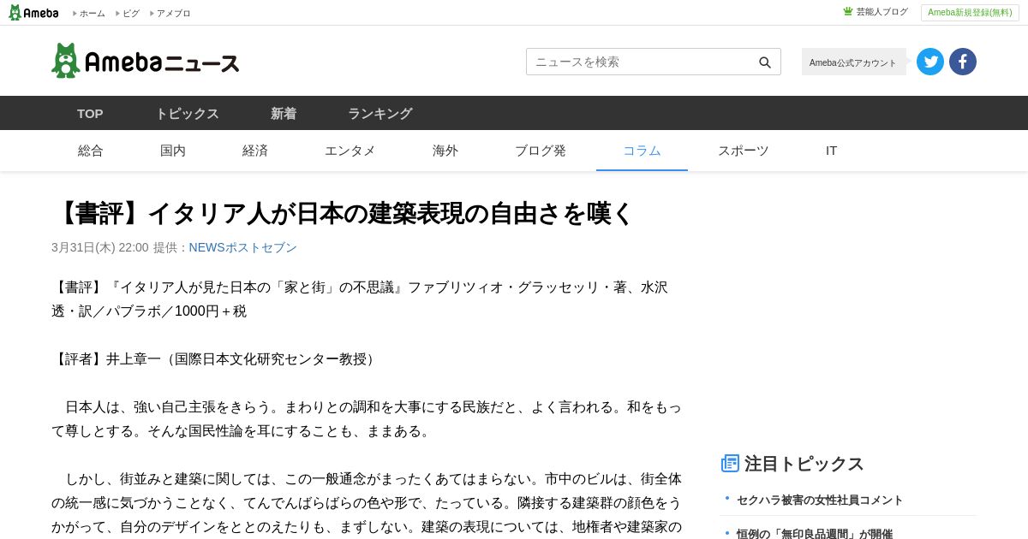Click the 注目トピックス newspaper icon
This screenshot has width=1028, height=539.
click(730, 464)
